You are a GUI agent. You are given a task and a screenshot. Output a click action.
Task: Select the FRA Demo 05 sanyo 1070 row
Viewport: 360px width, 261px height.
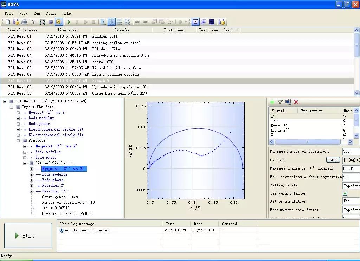tap(177, 62)
